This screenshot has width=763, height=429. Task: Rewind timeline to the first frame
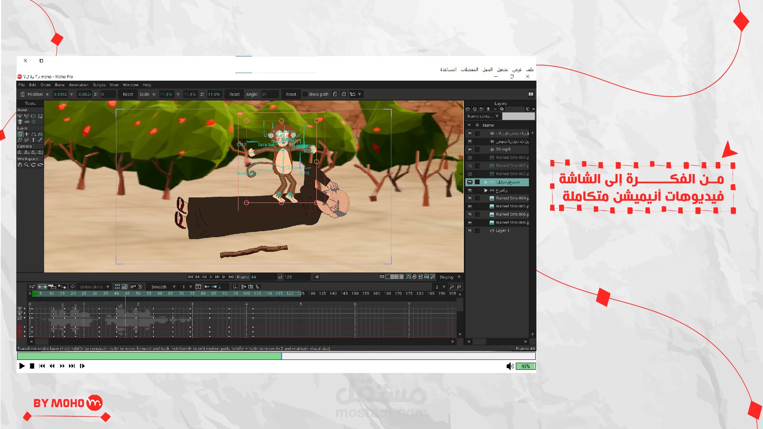190,277
